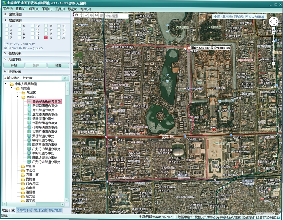Viewport: 283px width, 220px height.
Task: Collapse the 西城区 tree node arrow
Action: 17,97
